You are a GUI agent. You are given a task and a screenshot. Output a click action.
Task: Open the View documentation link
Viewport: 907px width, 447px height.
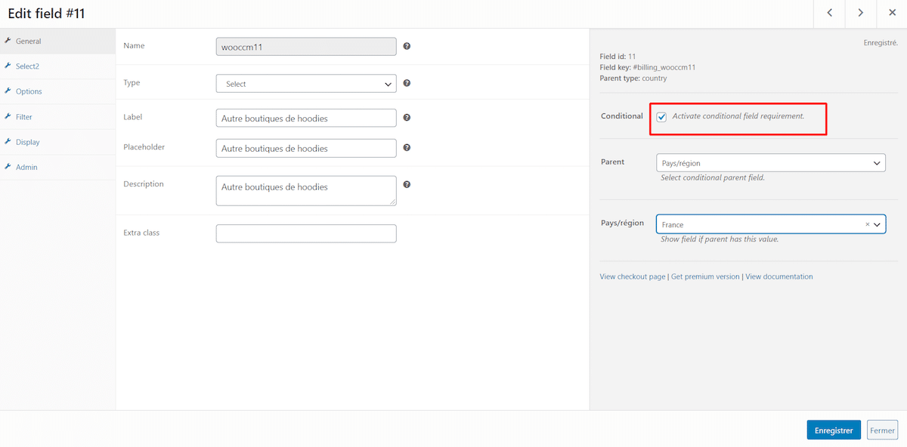(x=779, y=277)
